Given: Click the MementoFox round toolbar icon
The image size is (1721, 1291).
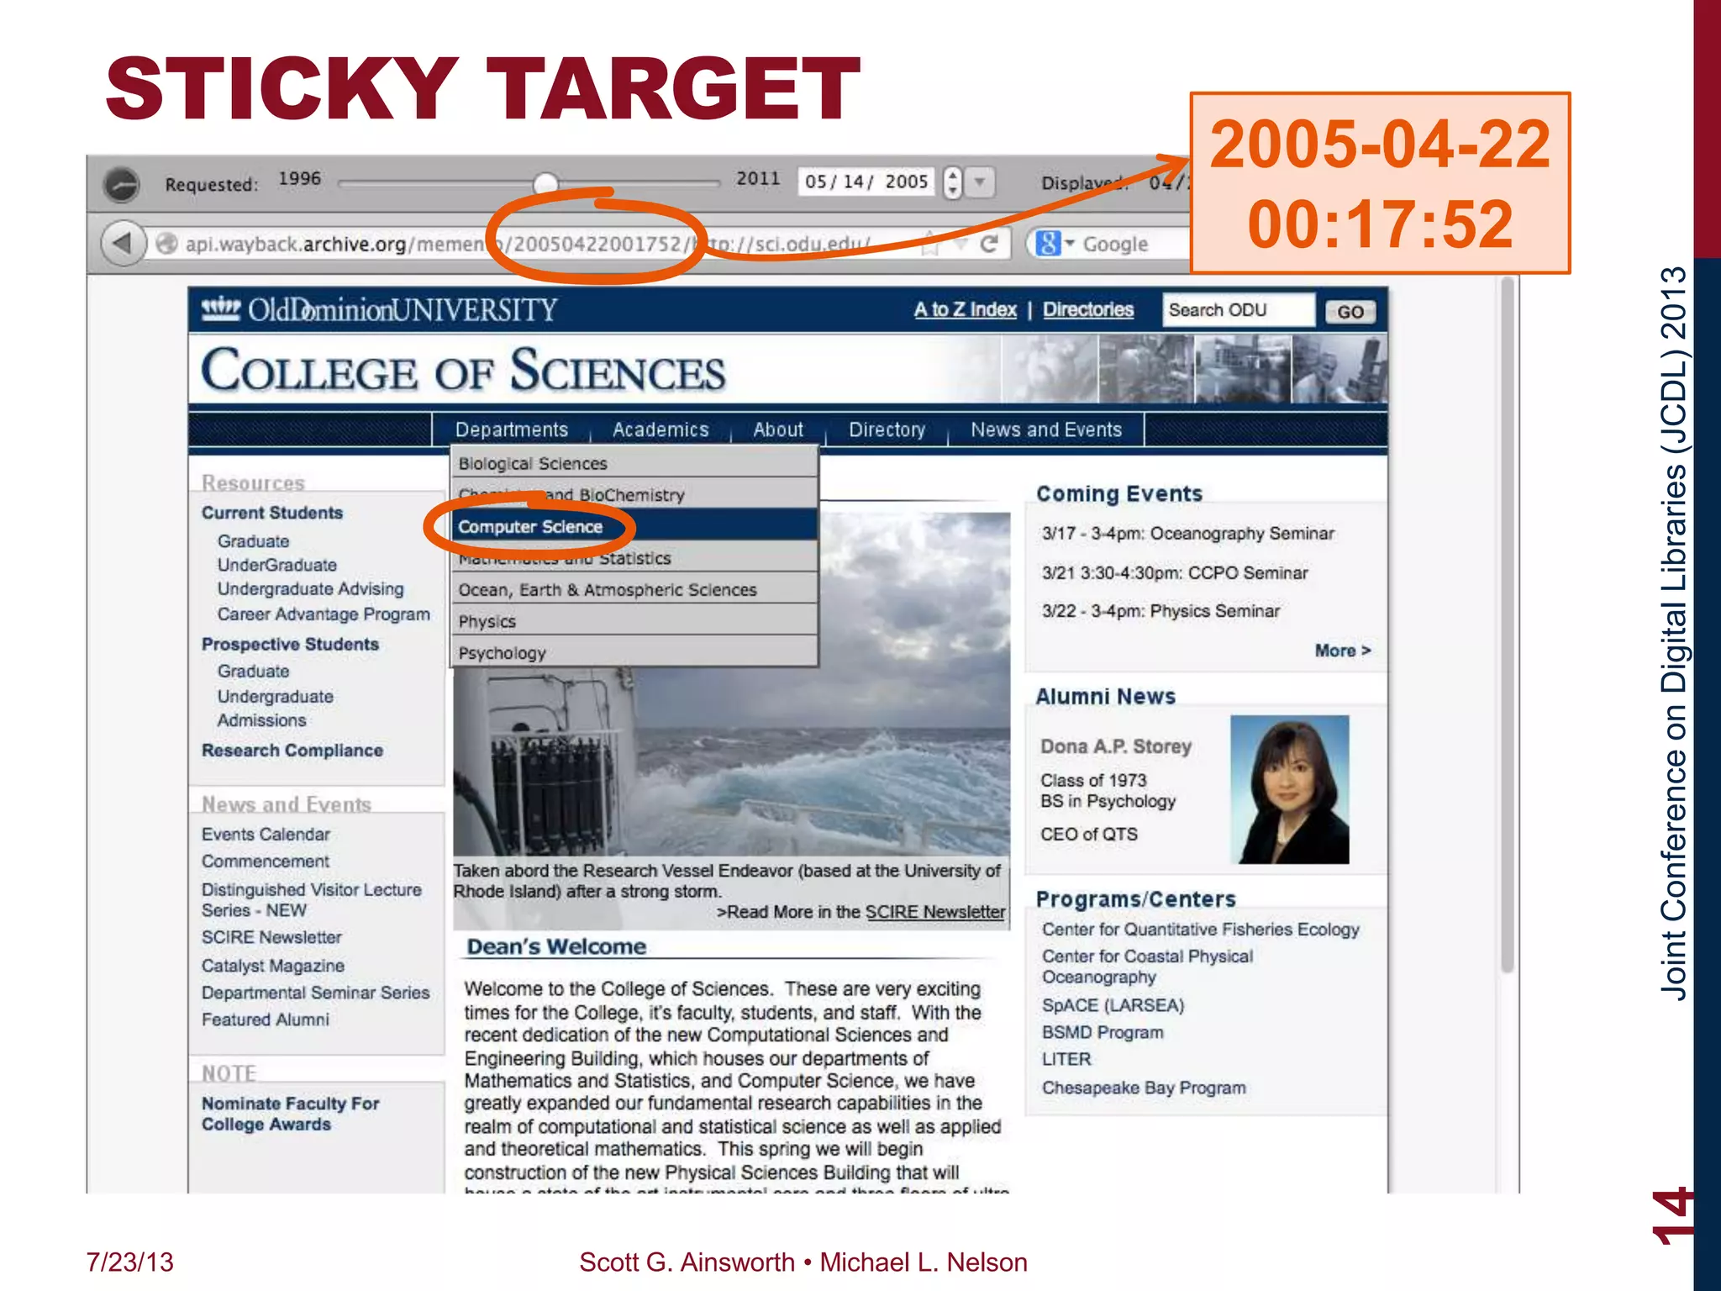Looking at the screenshot, I should click(x=122, y=184).
